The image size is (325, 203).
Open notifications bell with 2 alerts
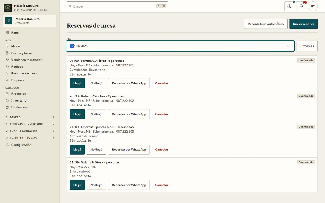pos(301,6)
